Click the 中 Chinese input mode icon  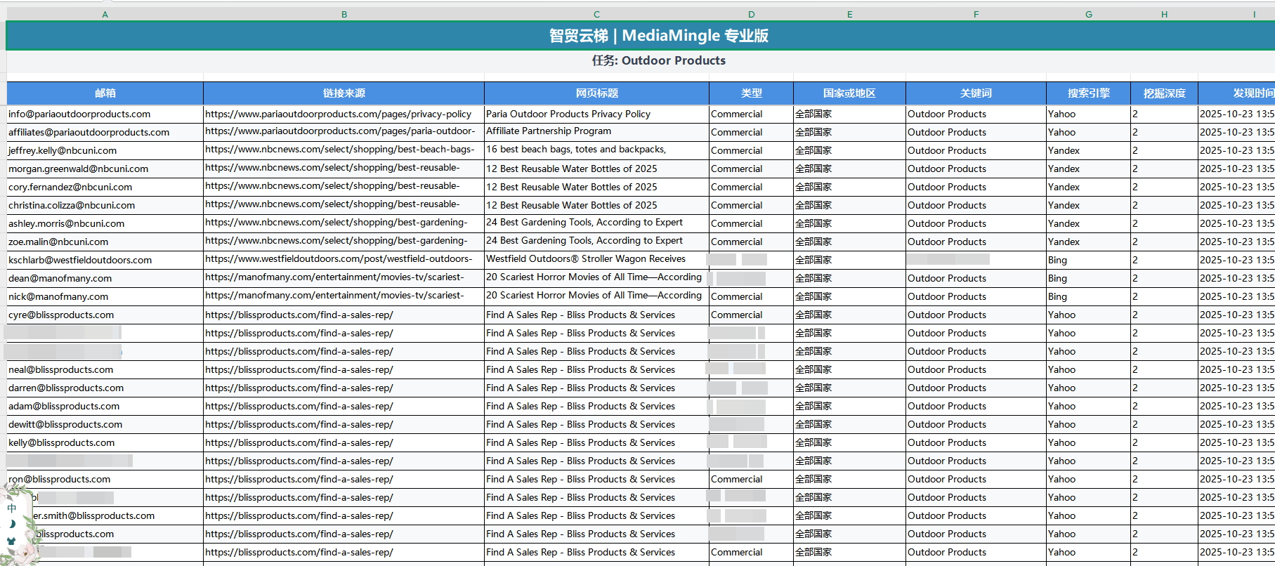(x=12, y=508)
